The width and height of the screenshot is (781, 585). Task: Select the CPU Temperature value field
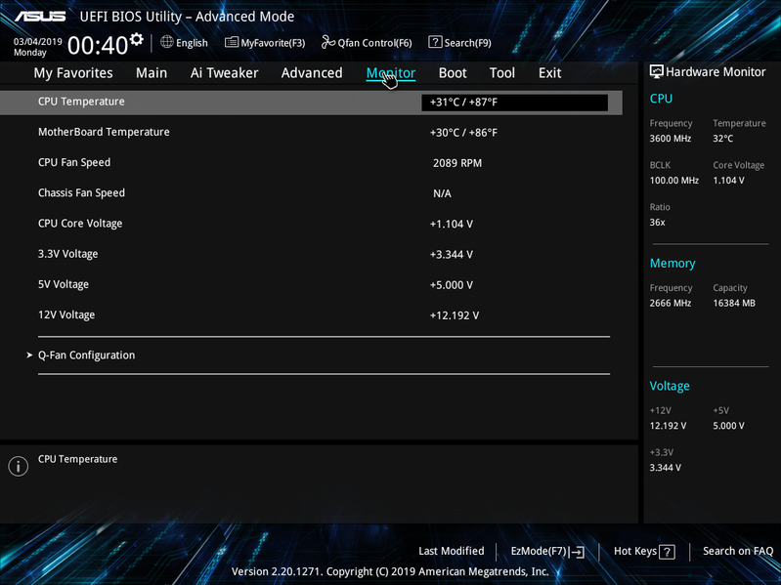(x=514, y=103)
